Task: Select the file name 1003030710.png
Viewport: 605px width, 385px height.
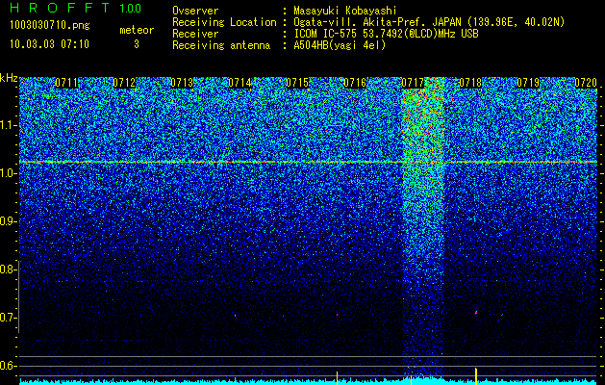Action: coord(49,26)
